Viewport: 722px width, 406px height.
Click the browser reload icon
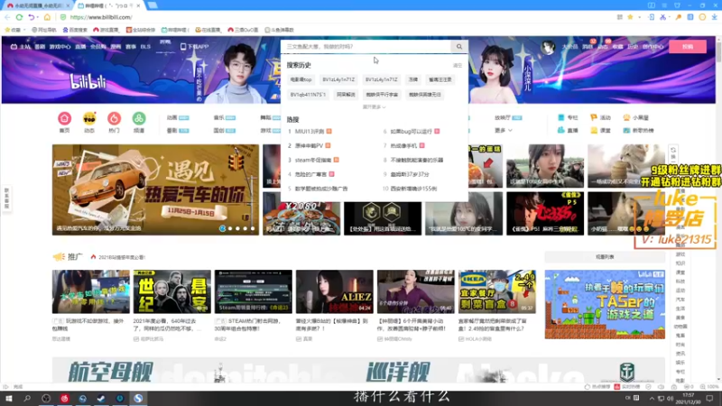[x=19, y=17]
